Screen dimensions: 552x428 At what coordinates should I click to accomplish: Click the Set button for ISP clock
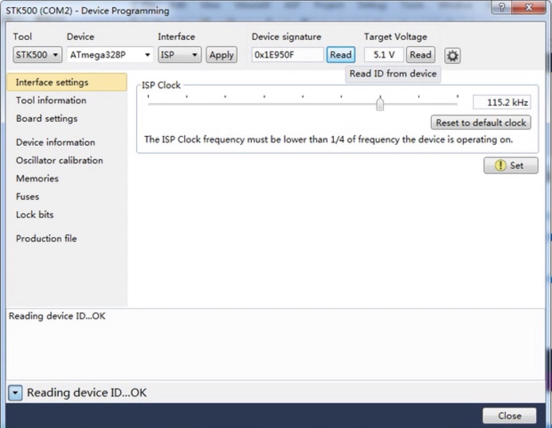click(x=511, y=166)
